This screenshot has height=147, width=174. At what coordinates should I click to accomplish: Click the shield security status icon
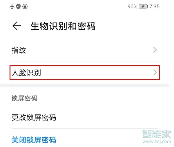click(18, 6)
